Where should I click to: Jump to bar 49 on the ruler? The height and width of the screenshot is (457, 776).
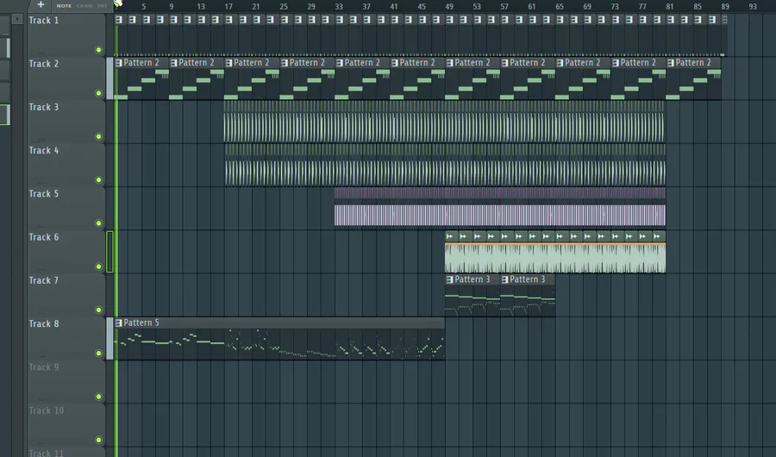pos(449,6)
